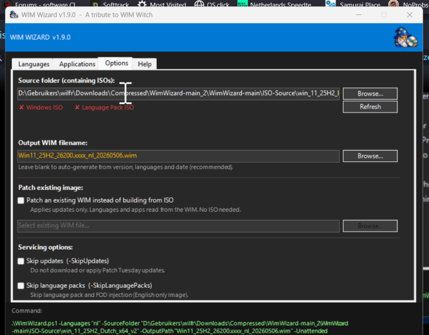This screenshot has height=335, width=429.
Task: Browse for the ISO source folder
Action: coord(370,93)
